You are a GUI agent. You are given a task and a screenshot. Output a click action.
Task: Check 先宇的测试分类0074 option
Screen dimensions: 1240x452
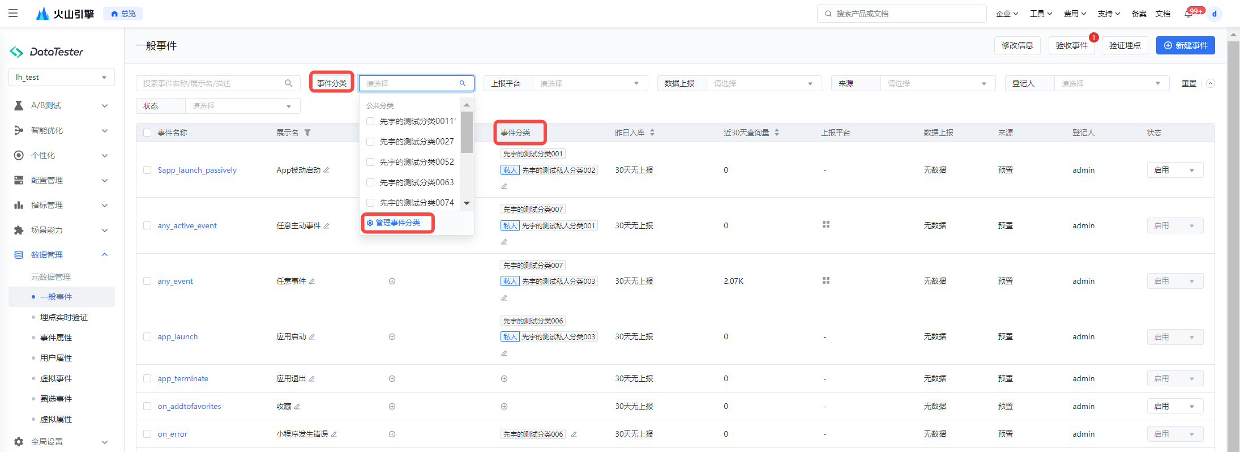coord(370,203)
